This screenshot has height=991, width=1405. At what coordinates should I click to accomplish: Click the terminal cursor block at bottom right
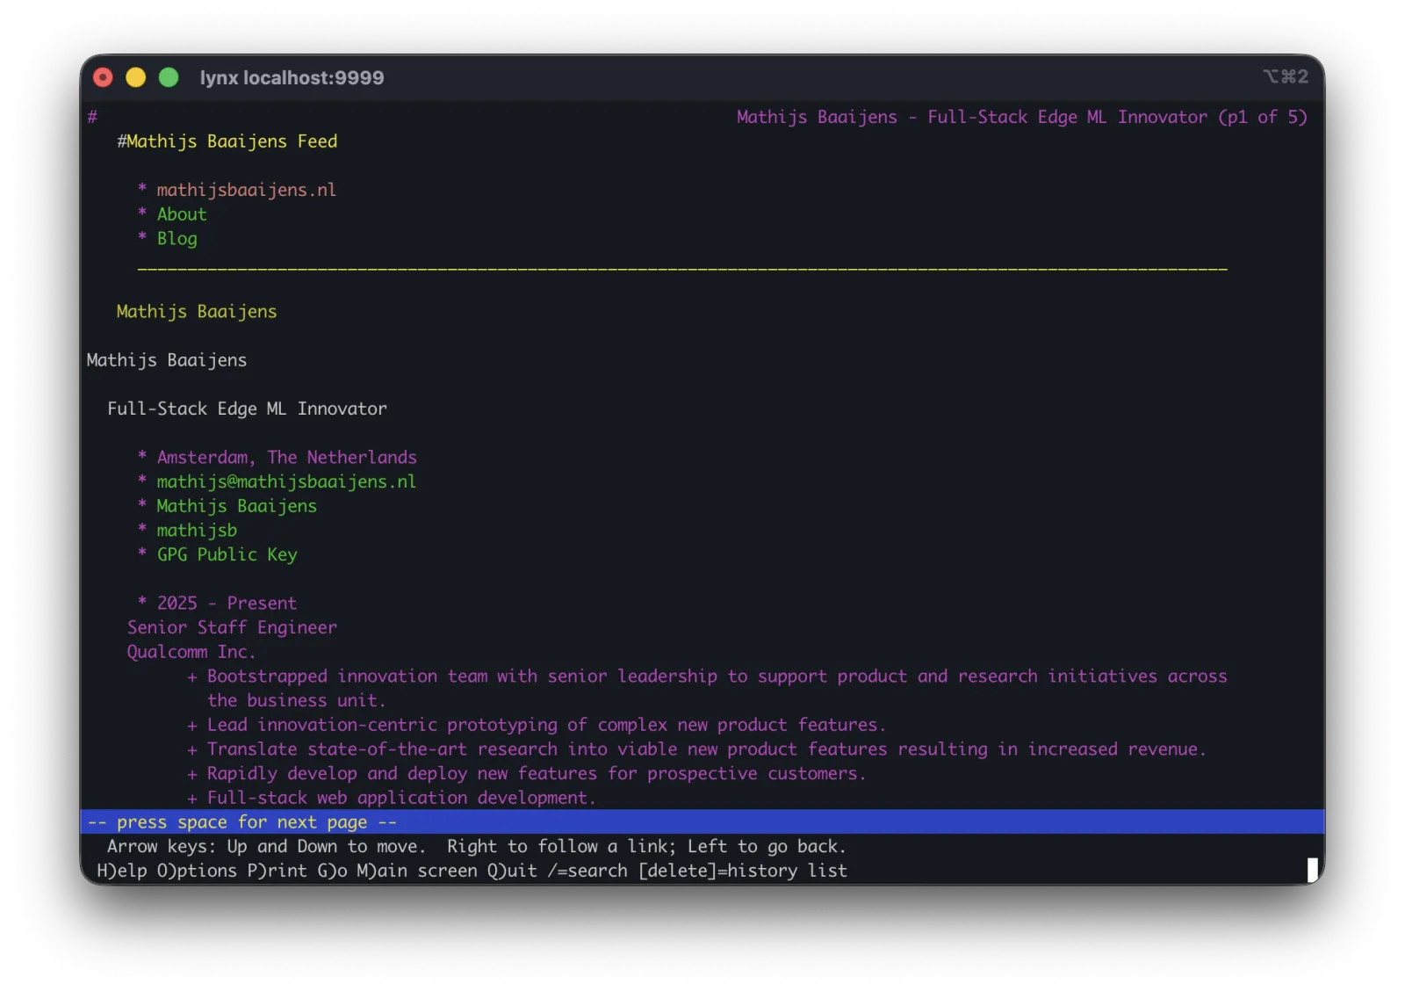[x=1314, y=871]
